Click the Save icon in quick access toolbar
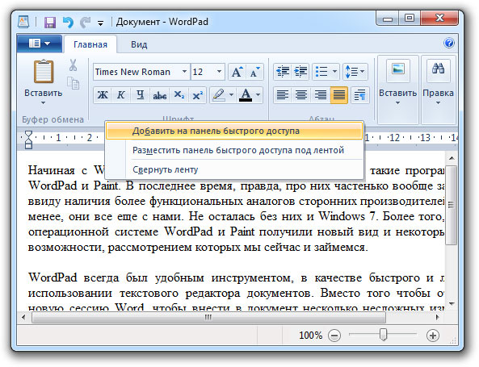 tap(50, 23)
